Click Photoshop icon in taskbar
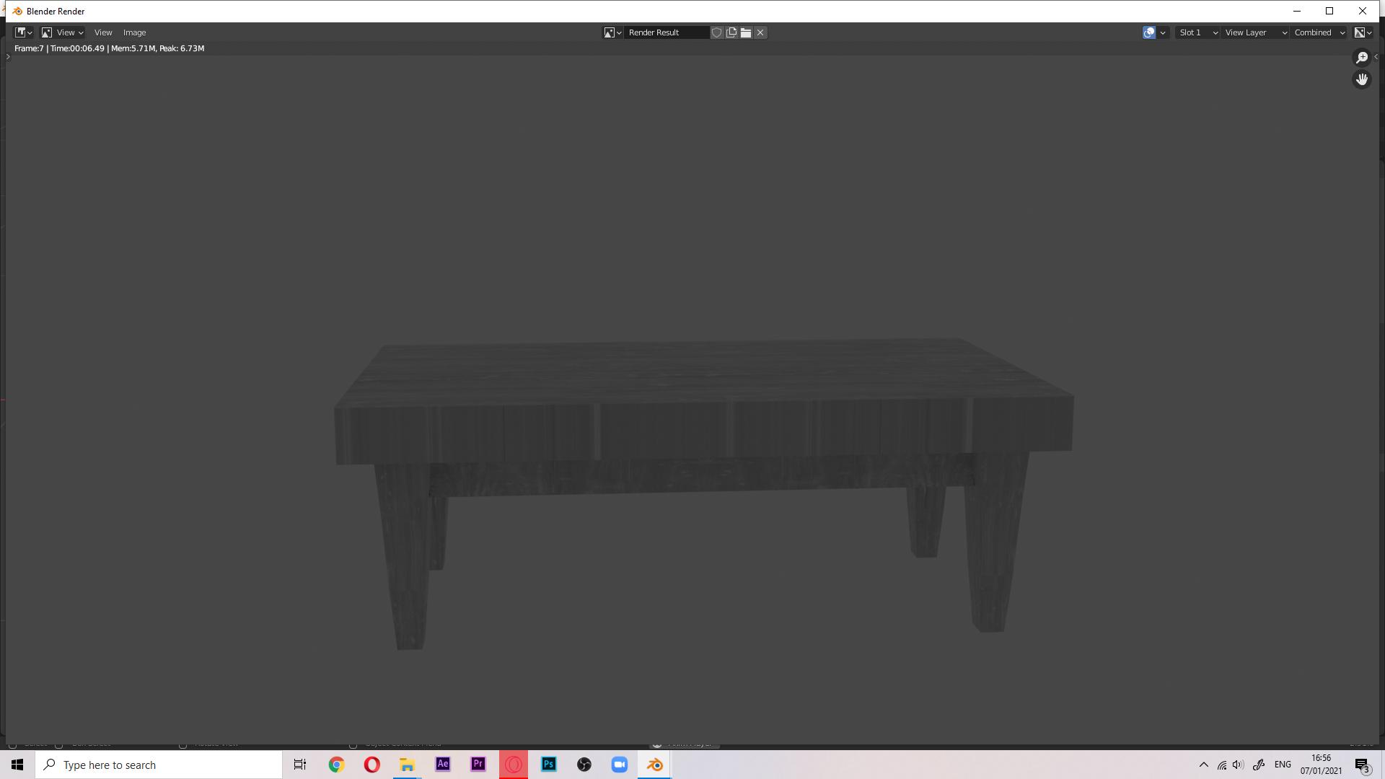The image size is (1385, 779). click(548, 765)
